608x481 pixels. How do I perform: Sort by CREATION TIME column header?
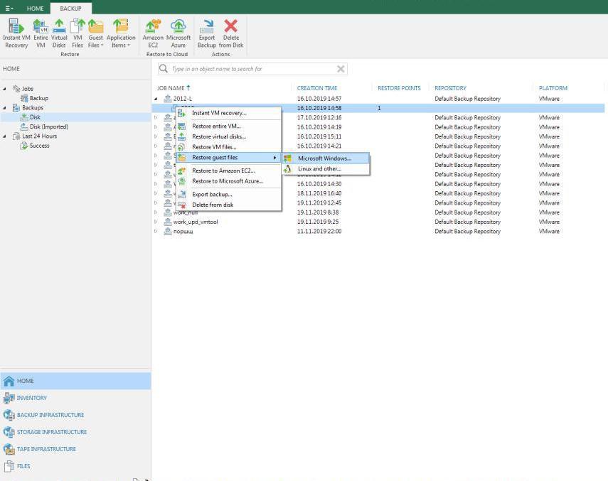(316, 88)
